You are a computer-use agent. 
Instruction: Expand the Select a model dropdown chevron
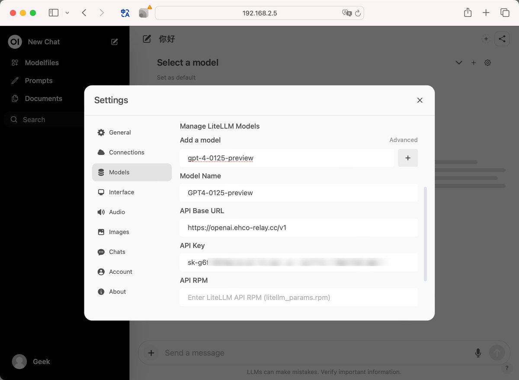tap(459, 63)
